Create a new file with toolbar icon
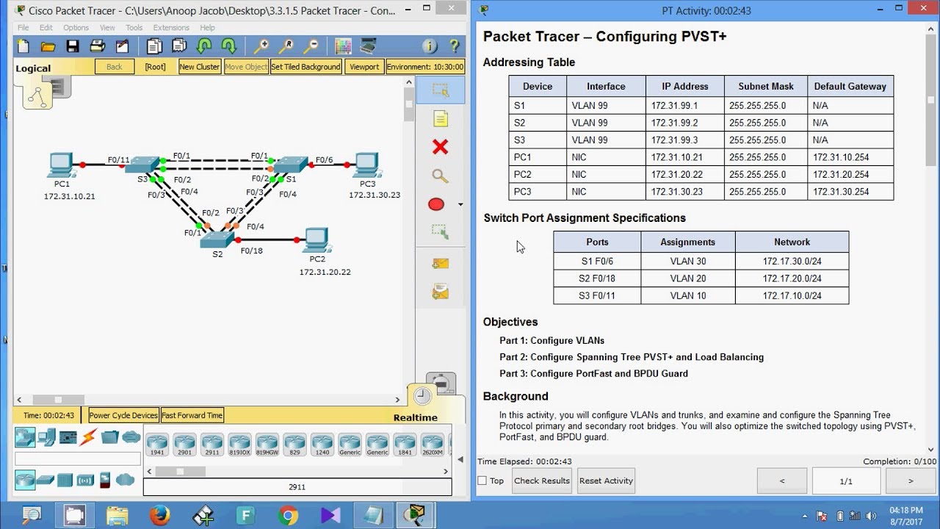Image resolution: width=940 pixels, height=529 pixels. tap(23, 46)
